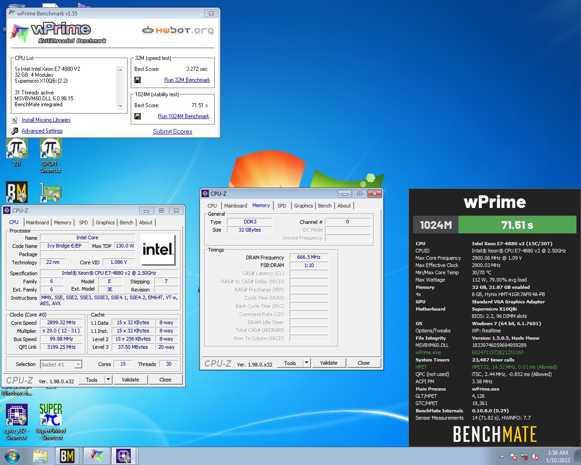Image resolution: width=581 pixels, height=465 pixels.
Task: Open Graphics tab in Memory CPU-Z window
Action: click(303, 206)
